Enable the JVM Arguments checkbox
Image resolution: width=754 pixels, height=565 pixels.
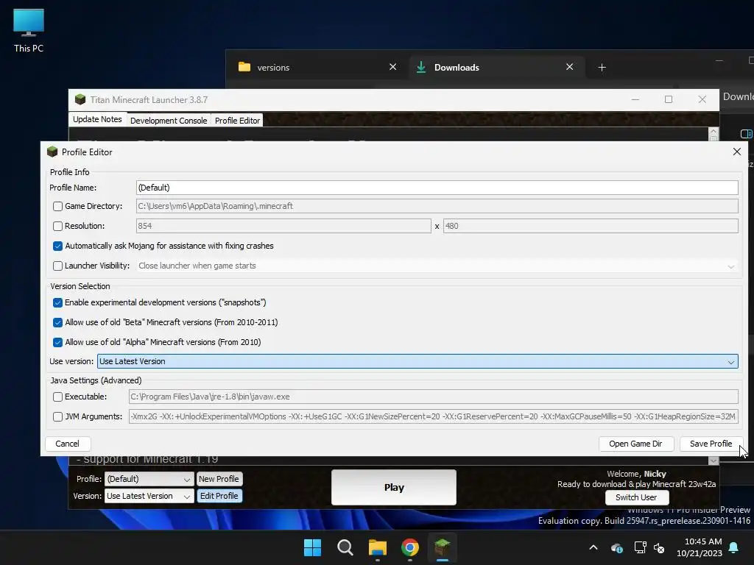click(57, 416)
